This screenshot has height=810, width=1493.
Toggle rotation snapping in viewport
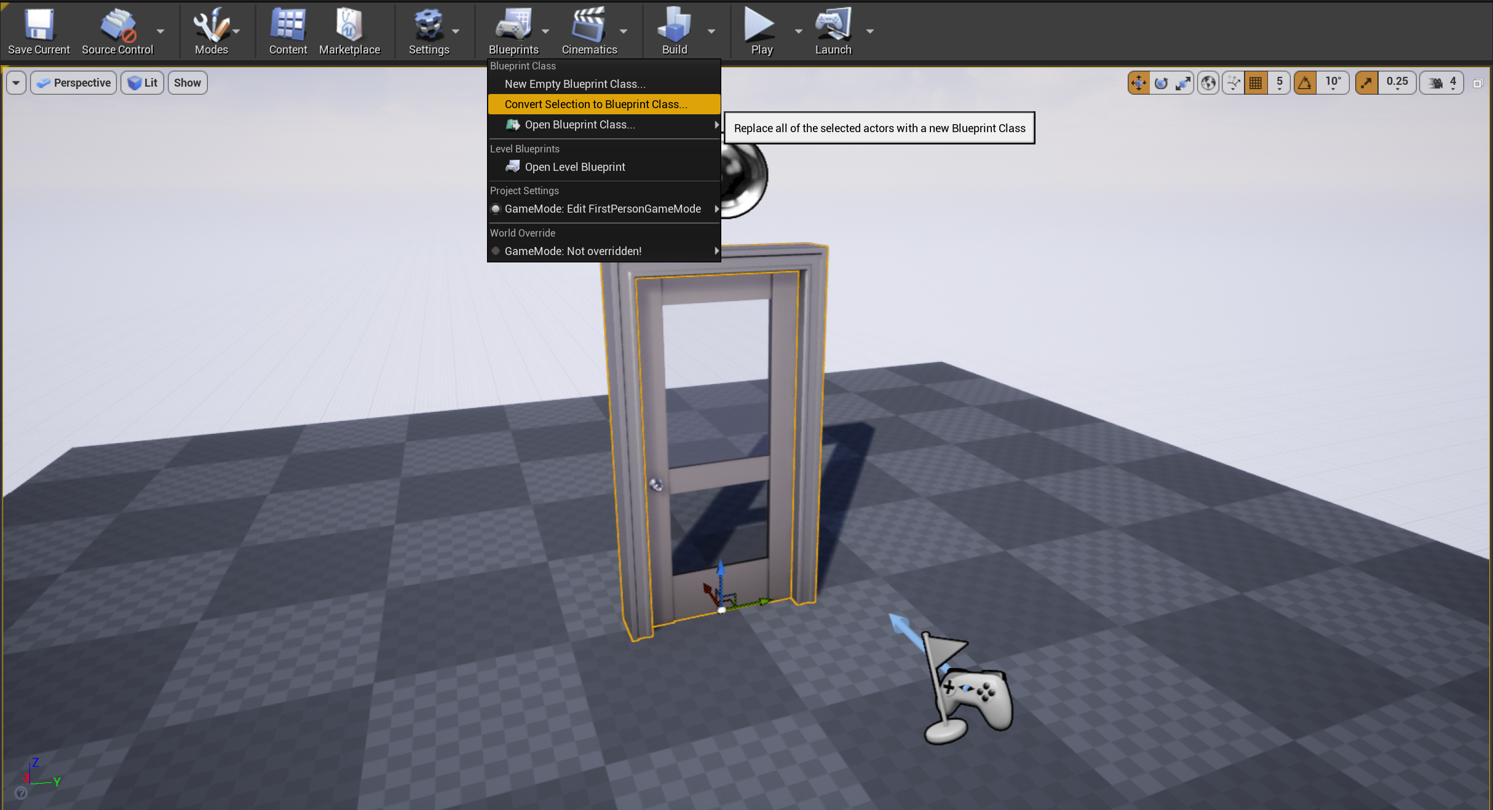[x=1304, y=82]
